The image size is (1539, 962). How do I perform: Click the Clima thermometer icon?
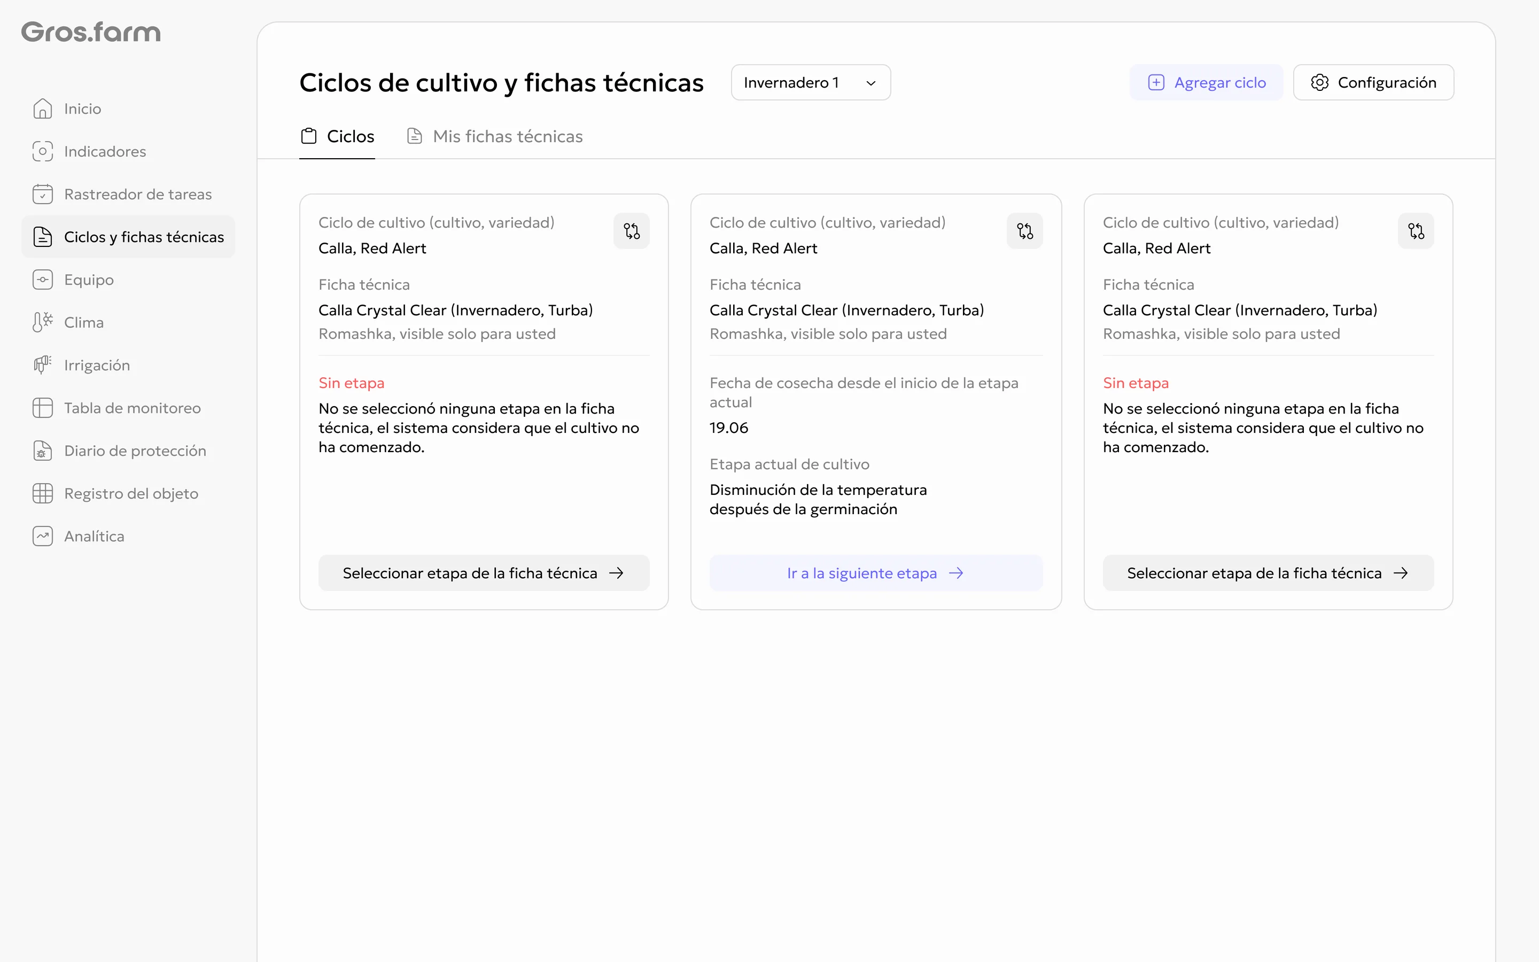coord(43,322)
